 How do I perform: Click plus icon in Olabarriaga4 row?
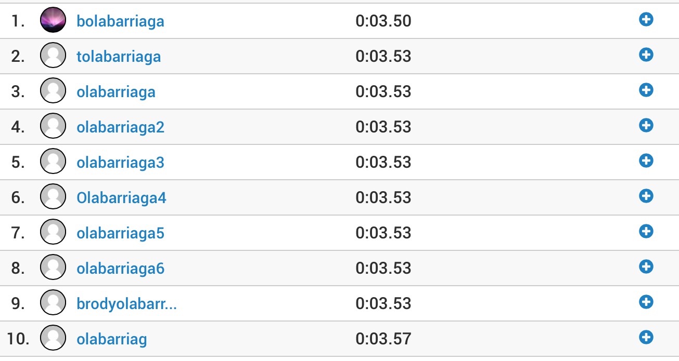click(x=646, y=196)
